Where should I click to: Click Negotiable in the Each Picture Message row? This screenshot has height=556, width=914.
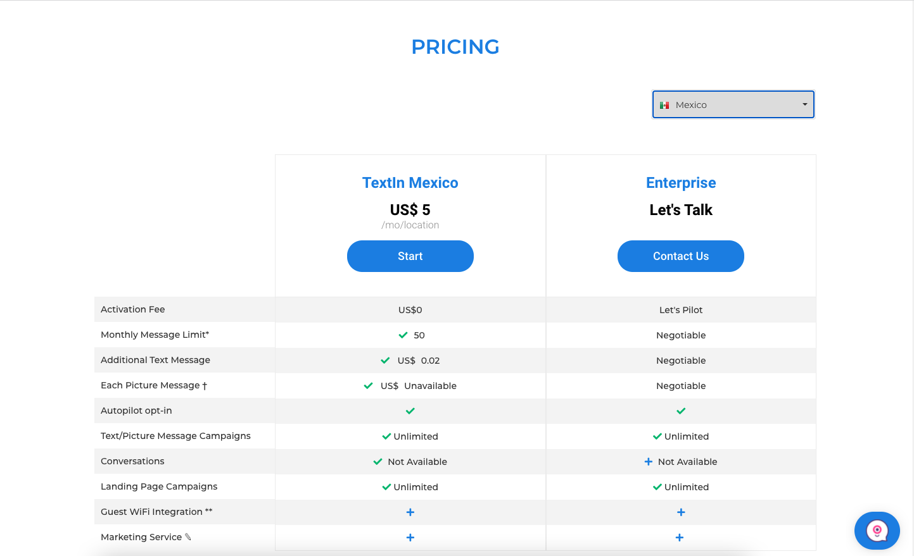[x=681, y=386]
